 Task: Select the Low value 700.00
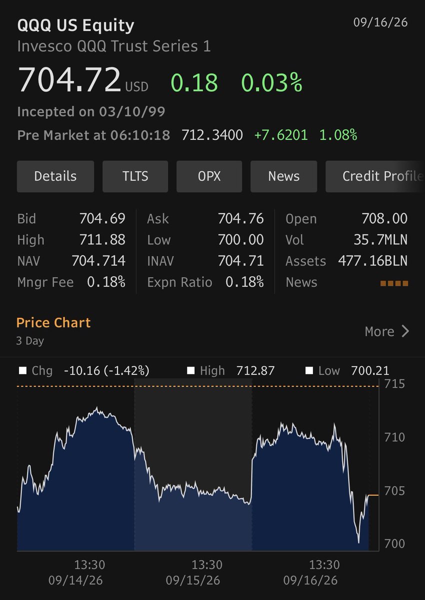pyautogui.click(x=240, y=239)
